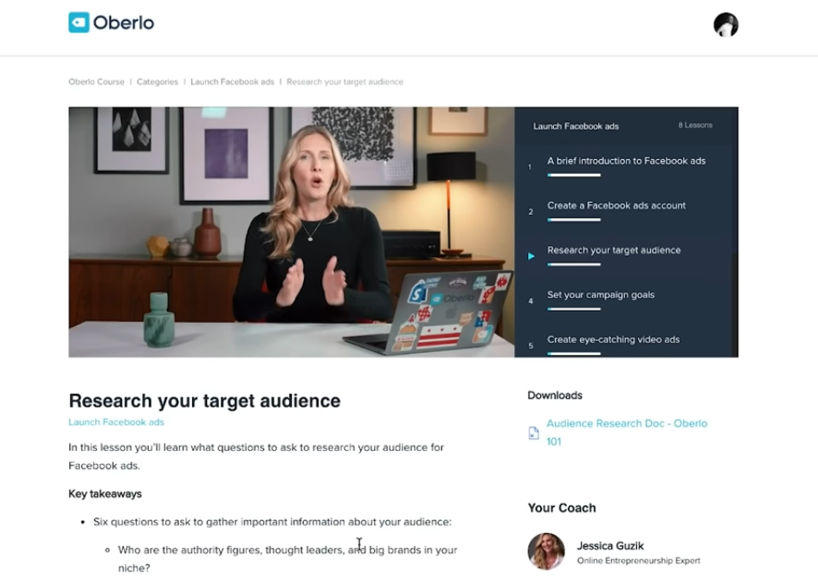Click the 'Launch Facebook ads' playlist header
818x579 pixels.
pyautogui.click(x=576, y=126)
